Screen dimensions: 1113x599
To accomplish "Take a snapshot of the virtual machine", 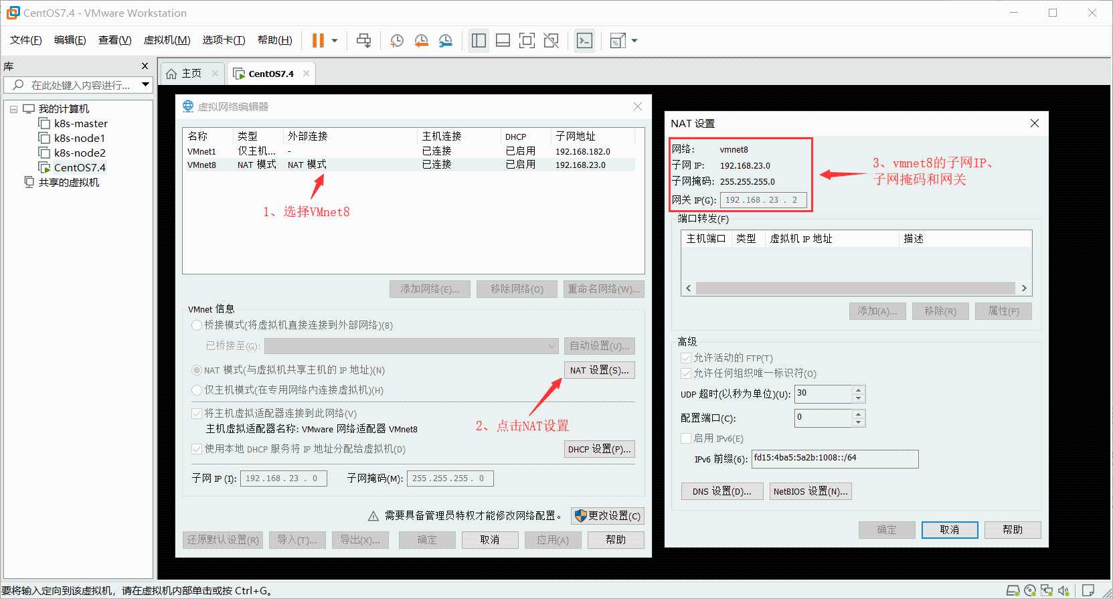I will point(396,41).
